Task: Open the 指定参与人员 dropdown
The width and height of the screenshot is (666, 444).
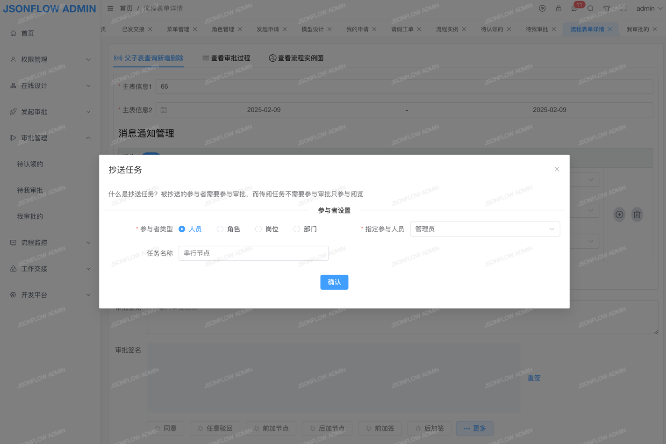Action: coord(485,229)
